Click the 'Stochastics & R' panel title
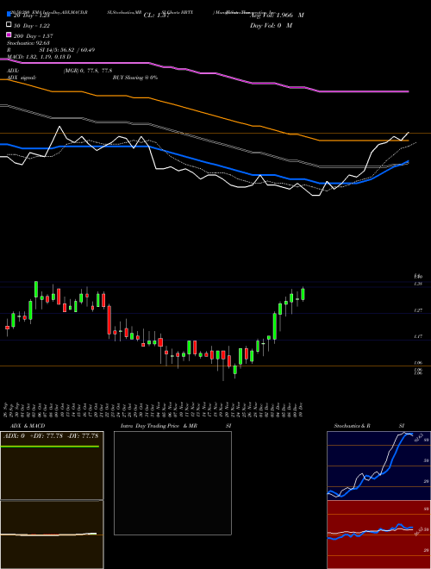Viewport: 431px width, 569px height. coord(352,426)
